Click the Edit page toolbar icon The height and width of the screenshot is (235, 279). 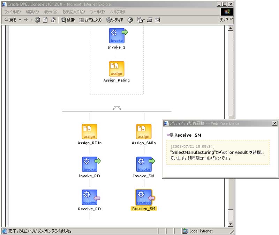click(158, 20)
